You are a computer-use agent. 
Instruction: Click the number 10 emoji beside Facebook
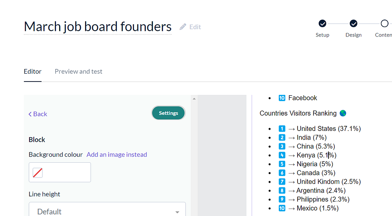point(282,98)
